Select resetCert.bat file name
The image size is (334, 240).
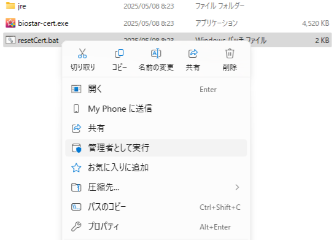pyautogui.click(x=38, y=41)
